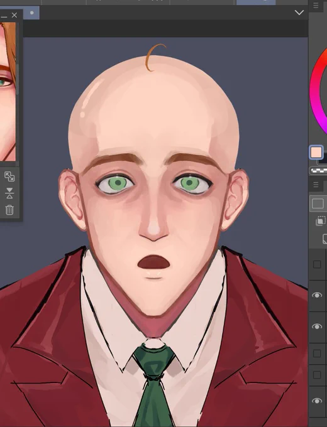
Task: Hide the third layer using its eye
Action: coord(317,327)
